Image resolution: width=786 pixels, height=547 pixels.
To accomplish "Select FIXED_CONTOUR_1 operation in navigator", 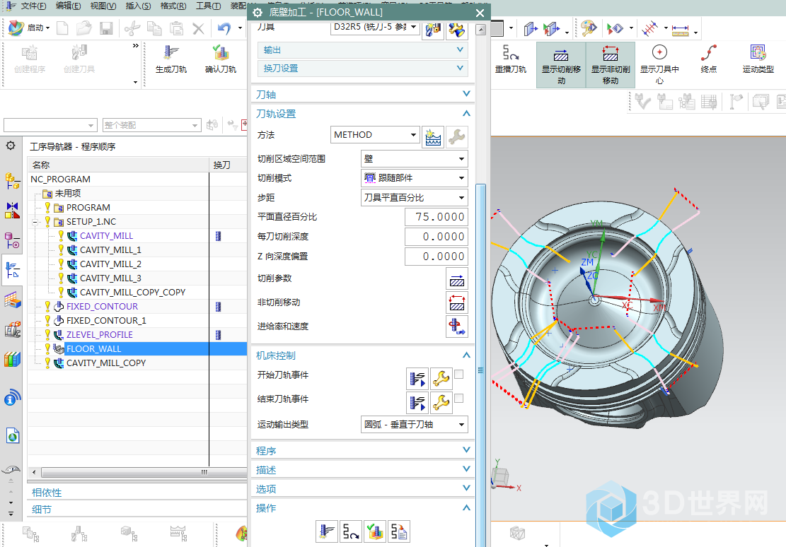I will point(106,321).
